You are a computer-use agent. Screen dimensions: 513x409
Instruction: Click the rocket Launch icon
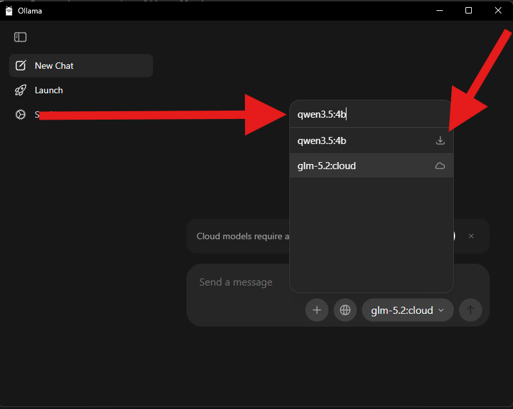point(21,90)
